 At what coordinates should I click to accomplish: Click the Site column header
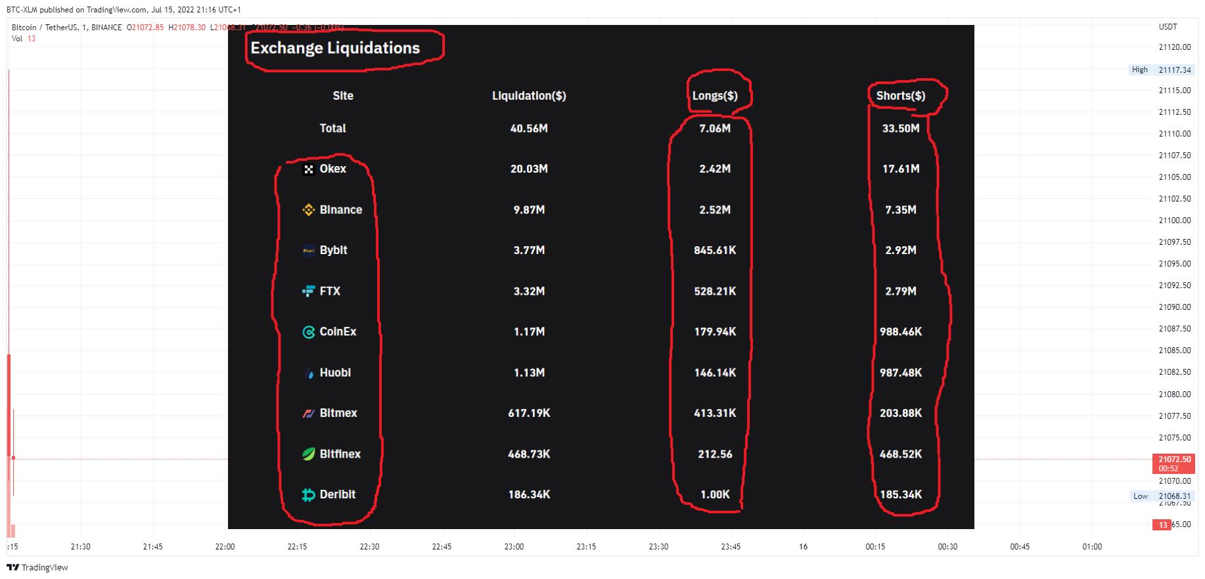click(343, 96)
